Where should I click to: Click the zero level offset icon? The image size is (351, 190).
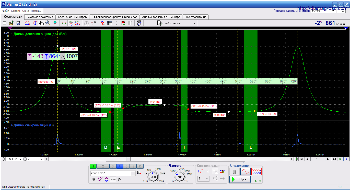[x=93, y=23]
